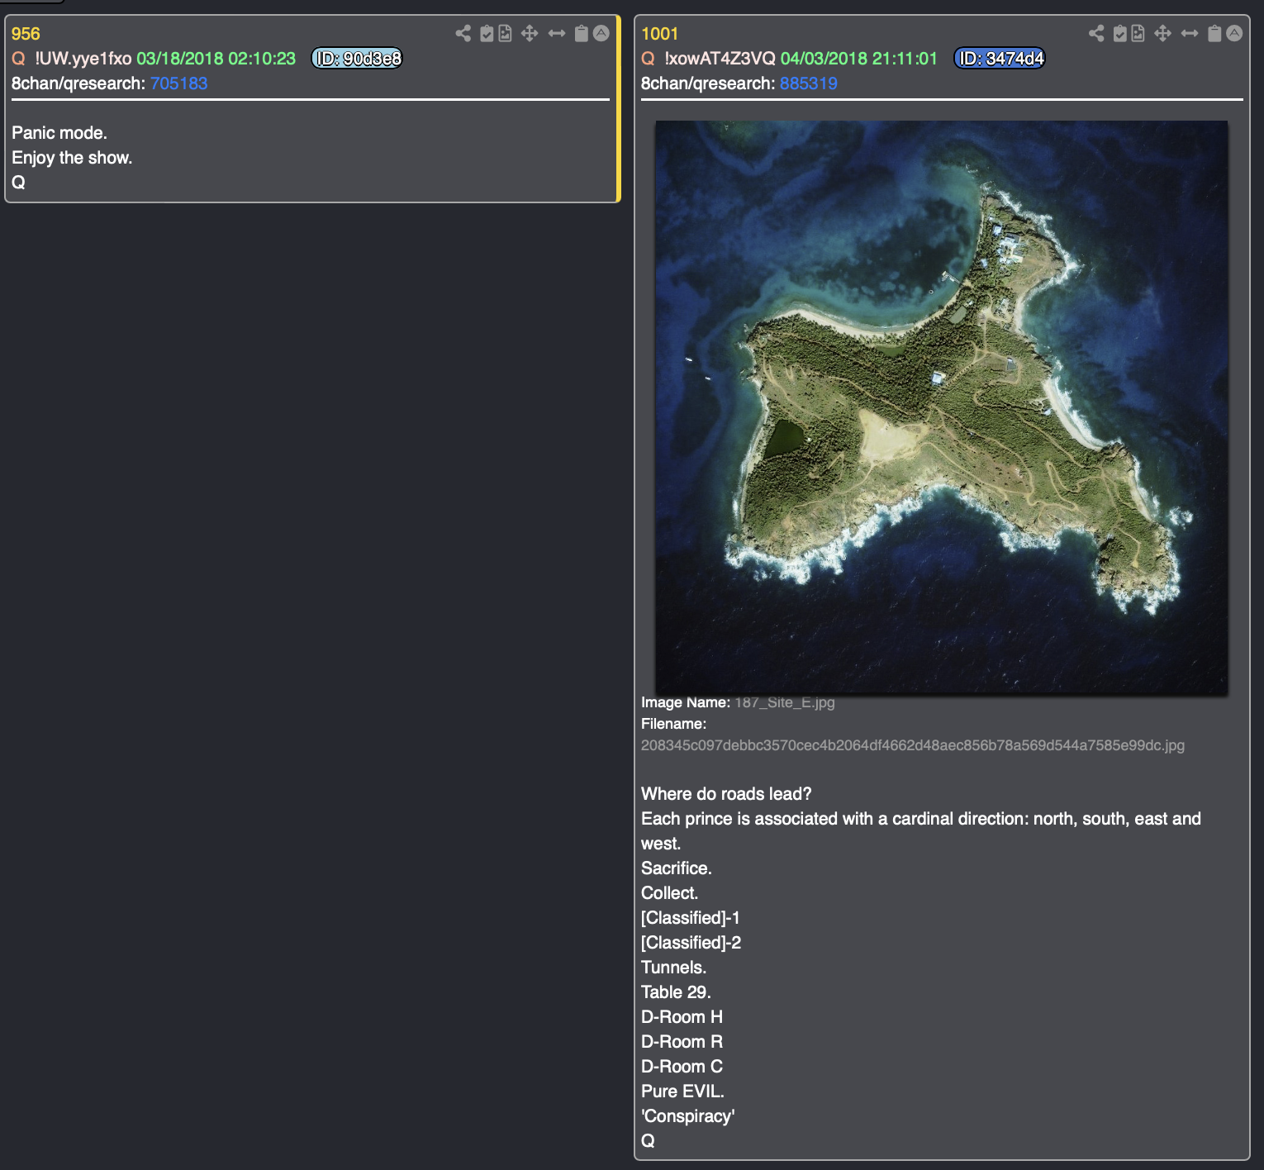Screen dimensions: 1264x1170
Task: Click the "Tunnels." line
Action: pyautogui.click(x=674, y=968)
